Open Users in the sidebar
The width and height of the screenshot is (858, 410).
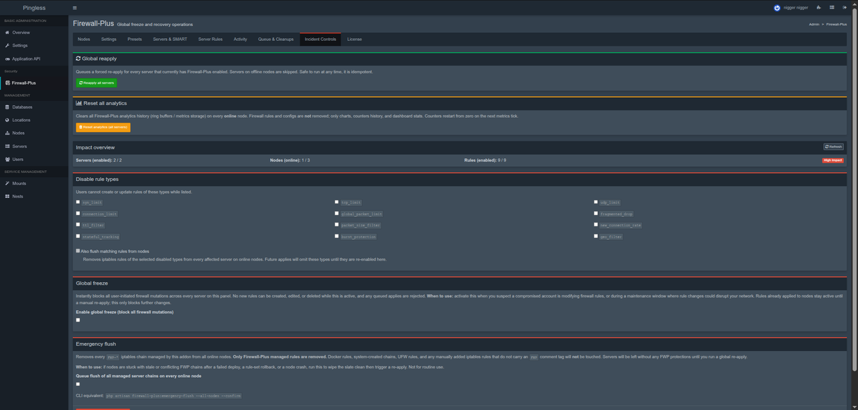point(34,159)
